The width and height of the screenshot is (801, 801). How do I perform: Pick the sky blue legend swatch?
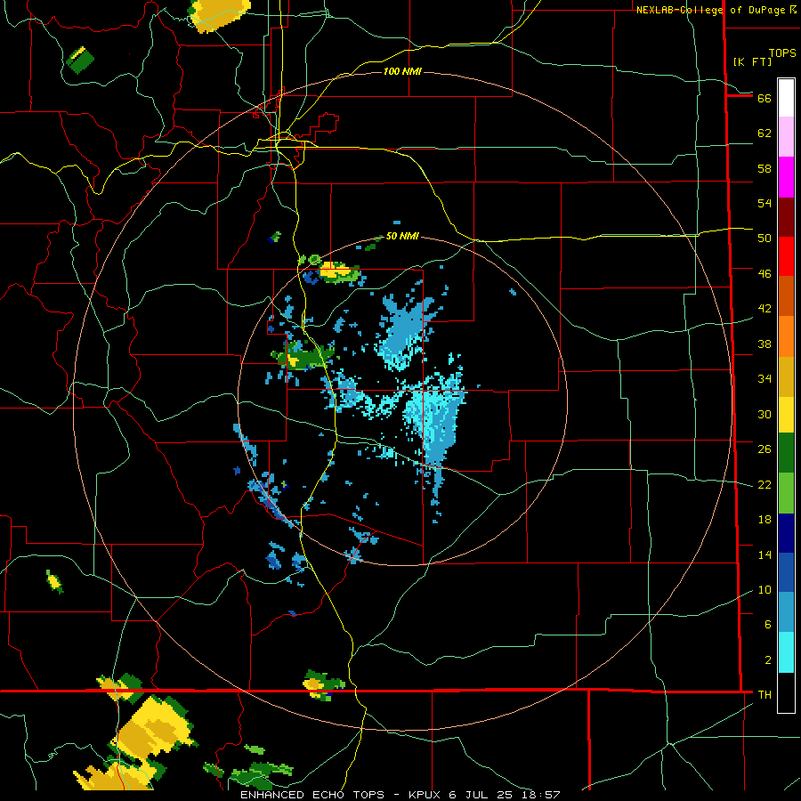pos(786,612)
